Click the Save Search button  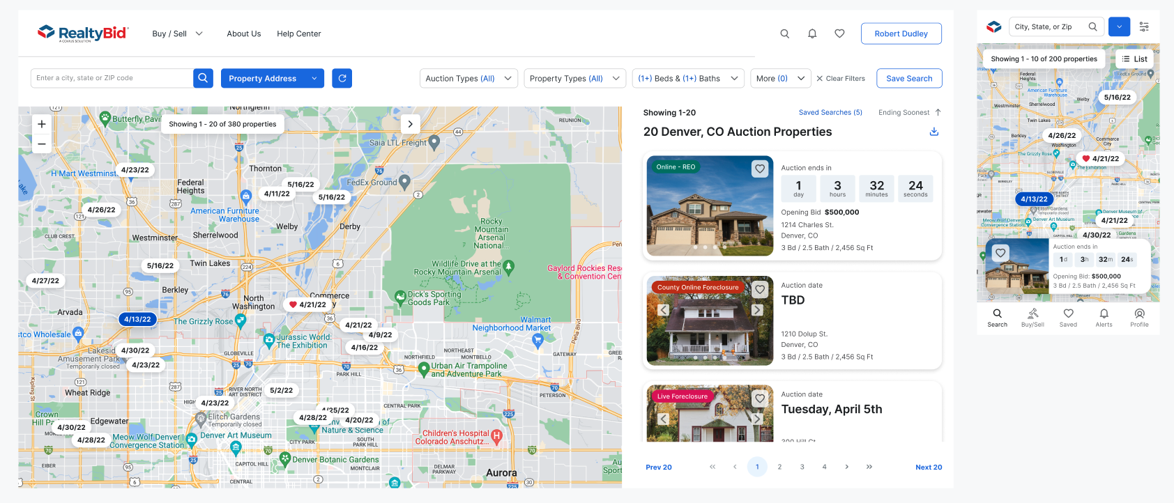[x=909, y=78]
